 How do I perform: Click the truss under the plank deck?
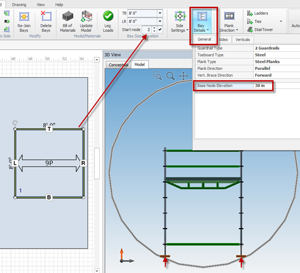tap(203, 185)
